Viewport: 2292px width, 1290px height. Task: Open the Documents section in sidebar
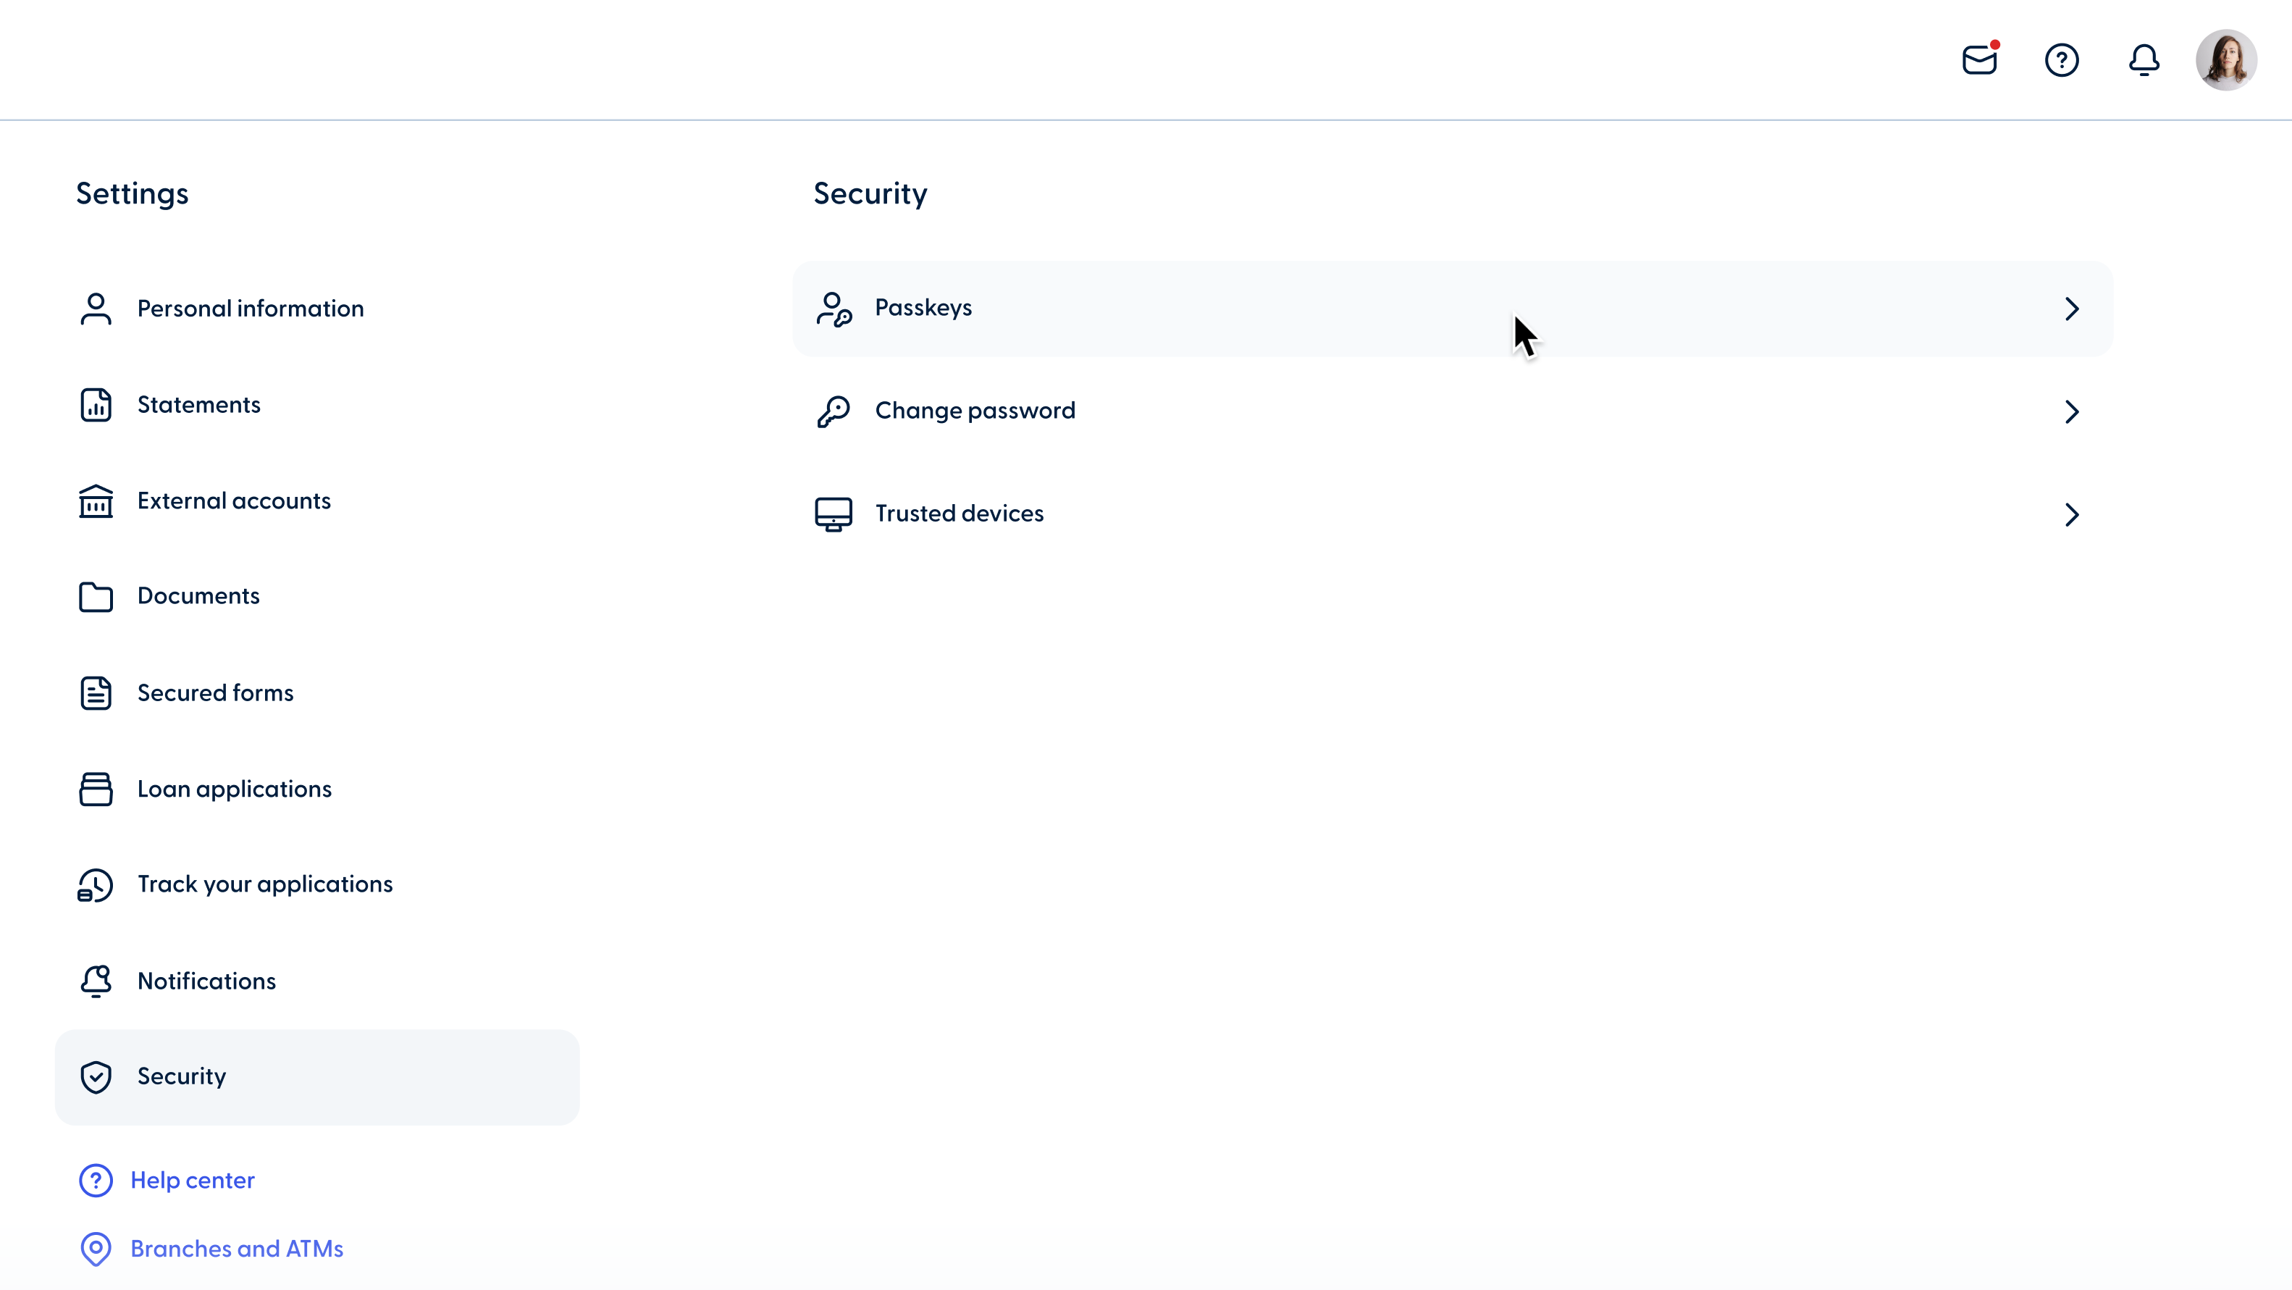(198, 596)
